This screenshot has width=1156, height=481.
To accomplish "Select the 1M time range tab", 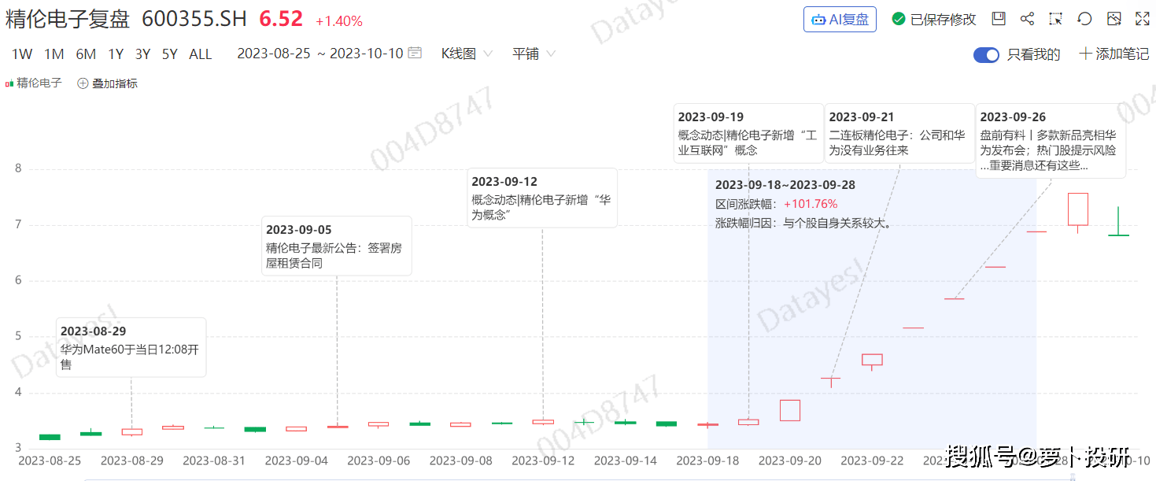I will 54,54.
